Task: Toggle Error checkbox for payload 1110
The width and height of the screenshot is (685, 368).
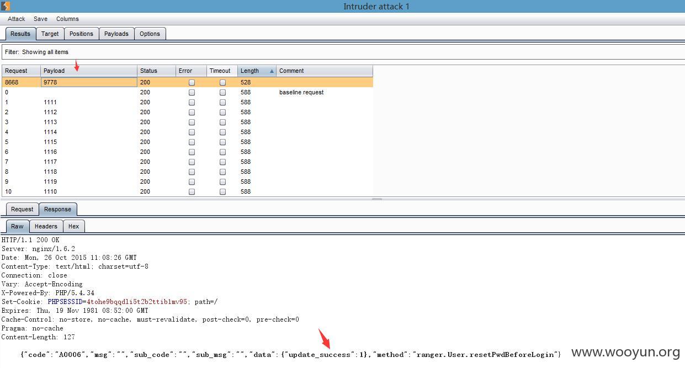Action: tap(192, 191)
